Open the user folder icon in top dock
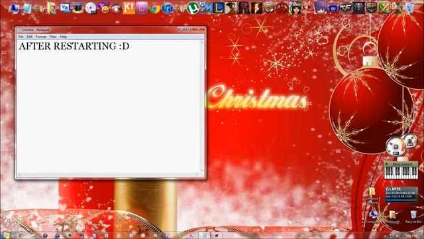 (x=52, y=8)
